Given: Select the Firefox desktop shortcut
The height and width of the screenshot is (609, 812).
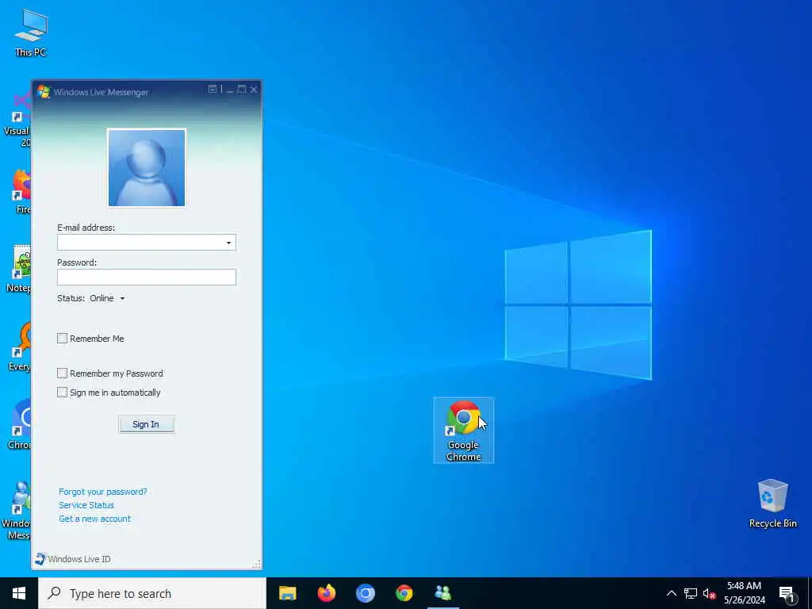Looking at the screenshot, I should 21,192.
